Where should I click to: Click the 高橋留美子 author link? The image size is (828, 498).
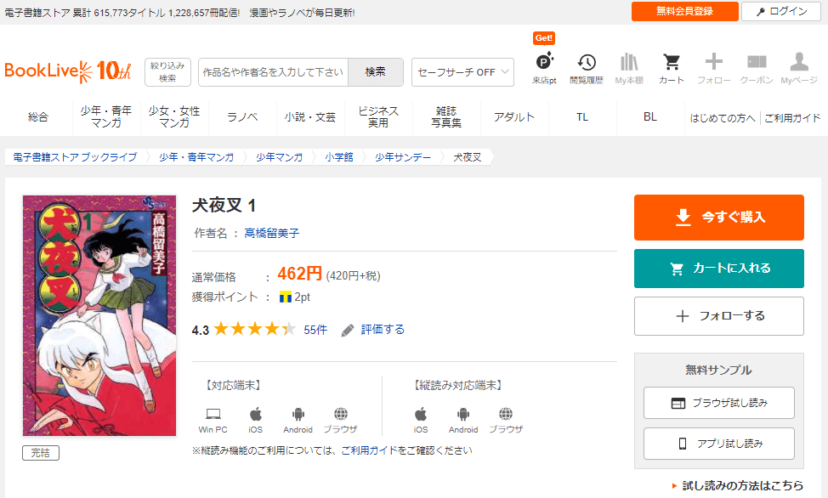coord(271,233)
